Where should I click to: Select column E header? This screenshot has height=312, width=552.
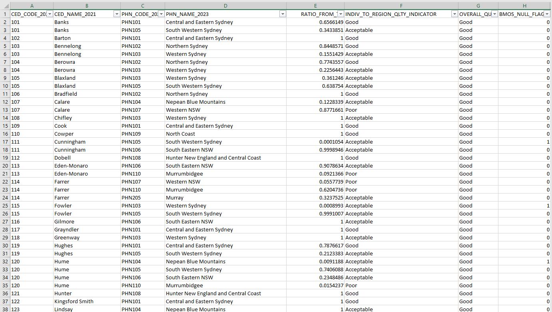(x=315, y=6)
